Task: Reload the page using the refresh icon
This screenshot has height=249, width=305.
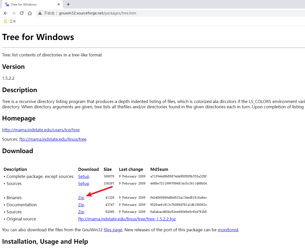Action: [x=22, y=13]
